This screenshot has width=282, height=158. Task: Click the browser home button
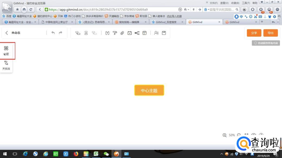(x=24, y=9)
